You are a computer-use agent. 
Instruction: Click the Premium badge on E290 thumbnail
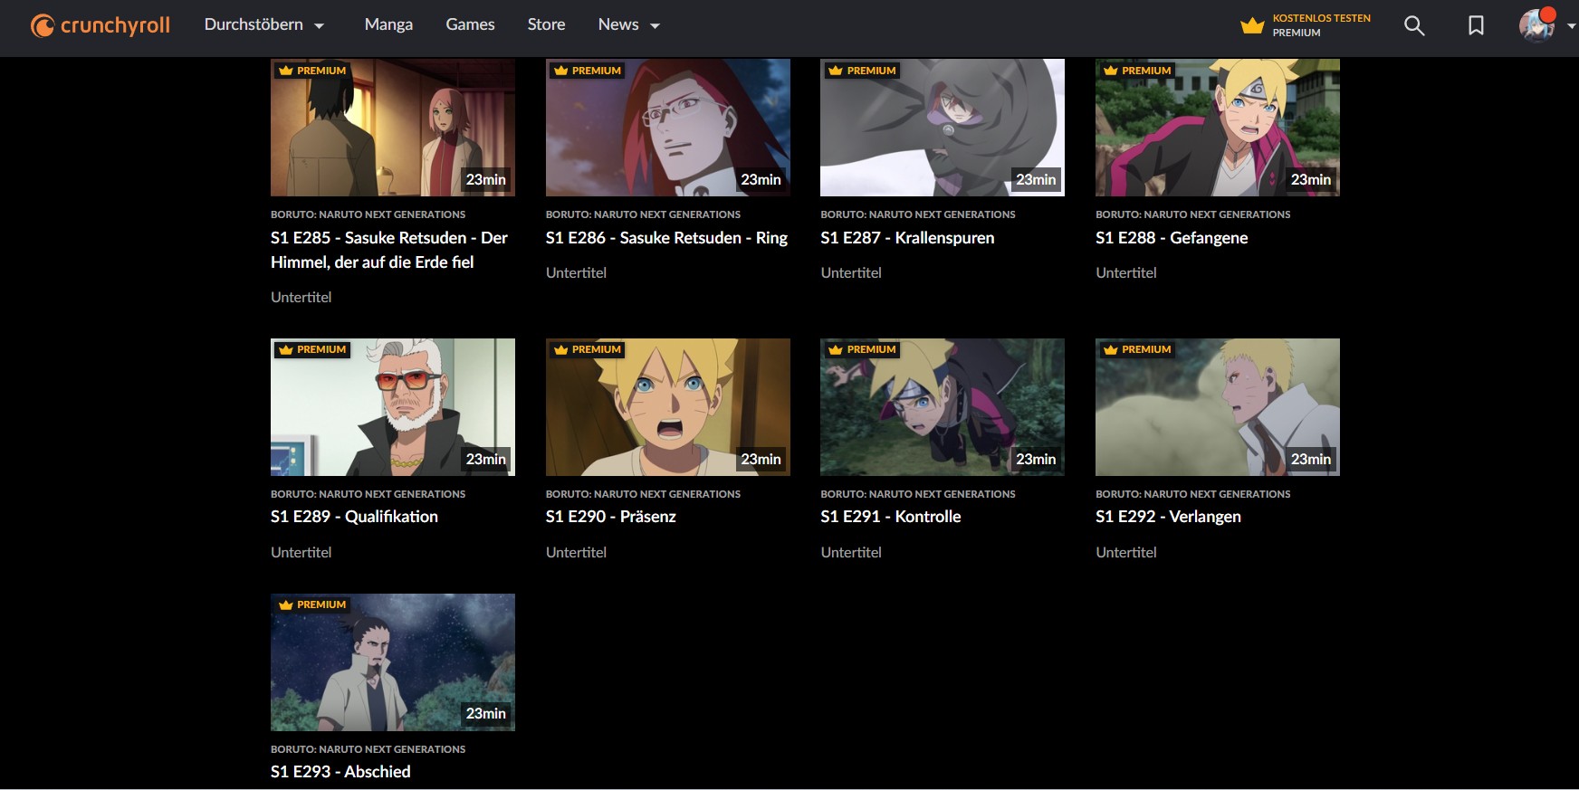click(588, 349)
